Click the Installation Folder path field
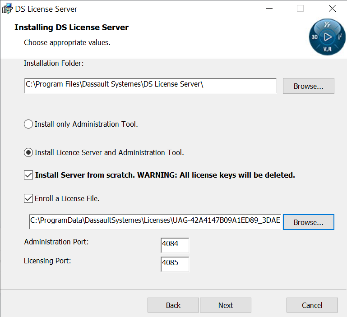 [x=150, y=86]
